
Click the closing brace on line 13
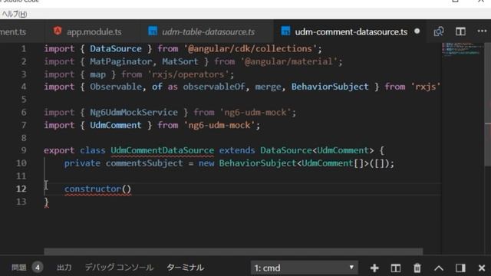[46, 202]
